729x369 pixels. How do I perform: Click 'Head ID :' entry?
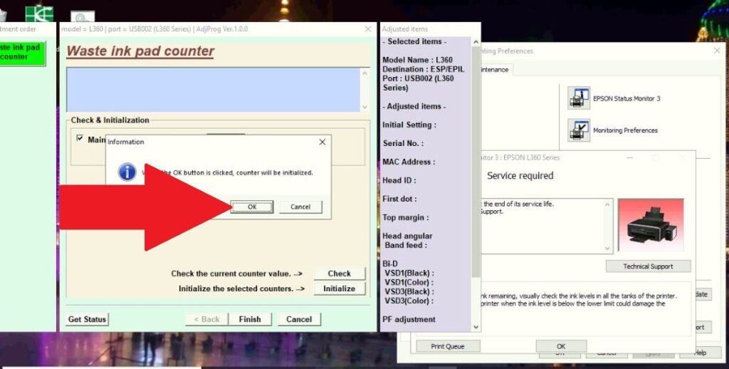(399, 180)
